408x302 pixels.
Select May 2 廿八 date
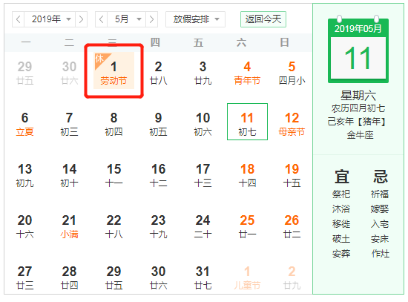[158, 73]
